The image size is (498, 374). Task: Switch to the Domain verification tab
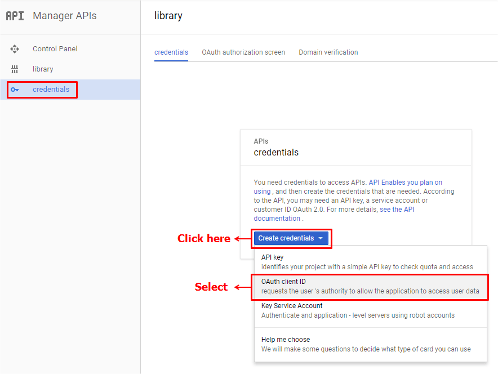328,52
